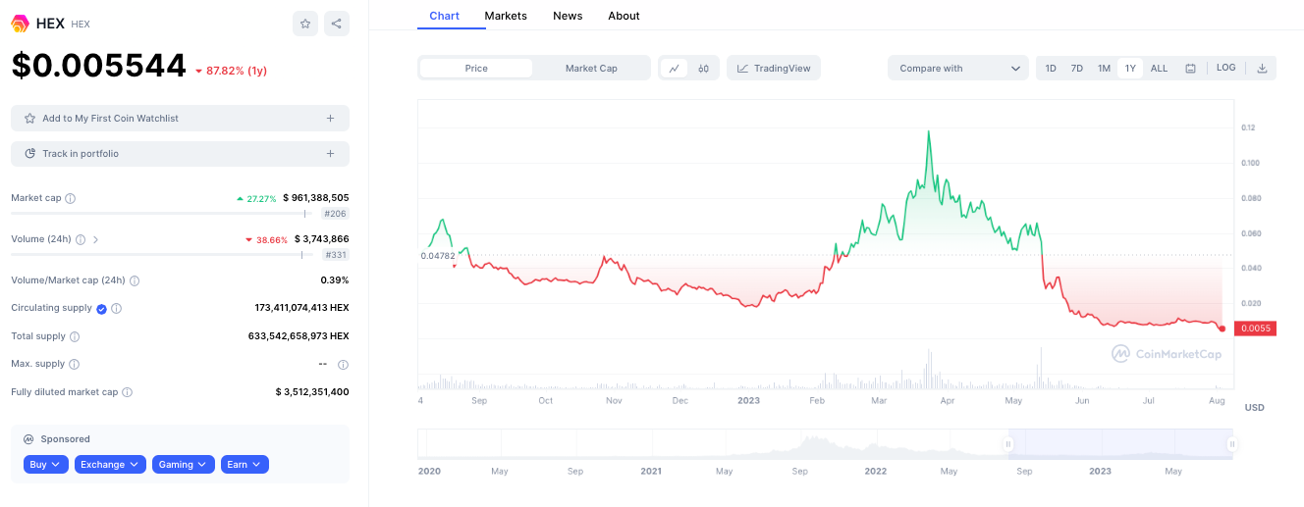Click right handle of range selector
This screenshot has width=1304, height=507.
coord(1231,444)
